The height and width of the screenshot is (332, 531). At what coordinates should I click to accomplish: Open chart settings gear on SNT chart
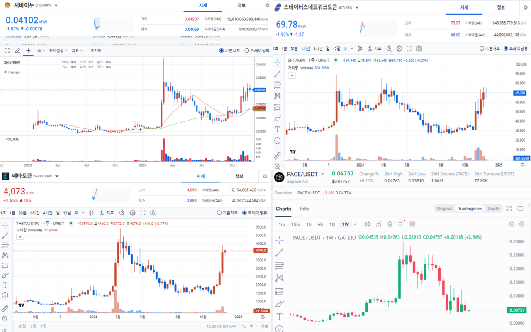coord(399,49)
